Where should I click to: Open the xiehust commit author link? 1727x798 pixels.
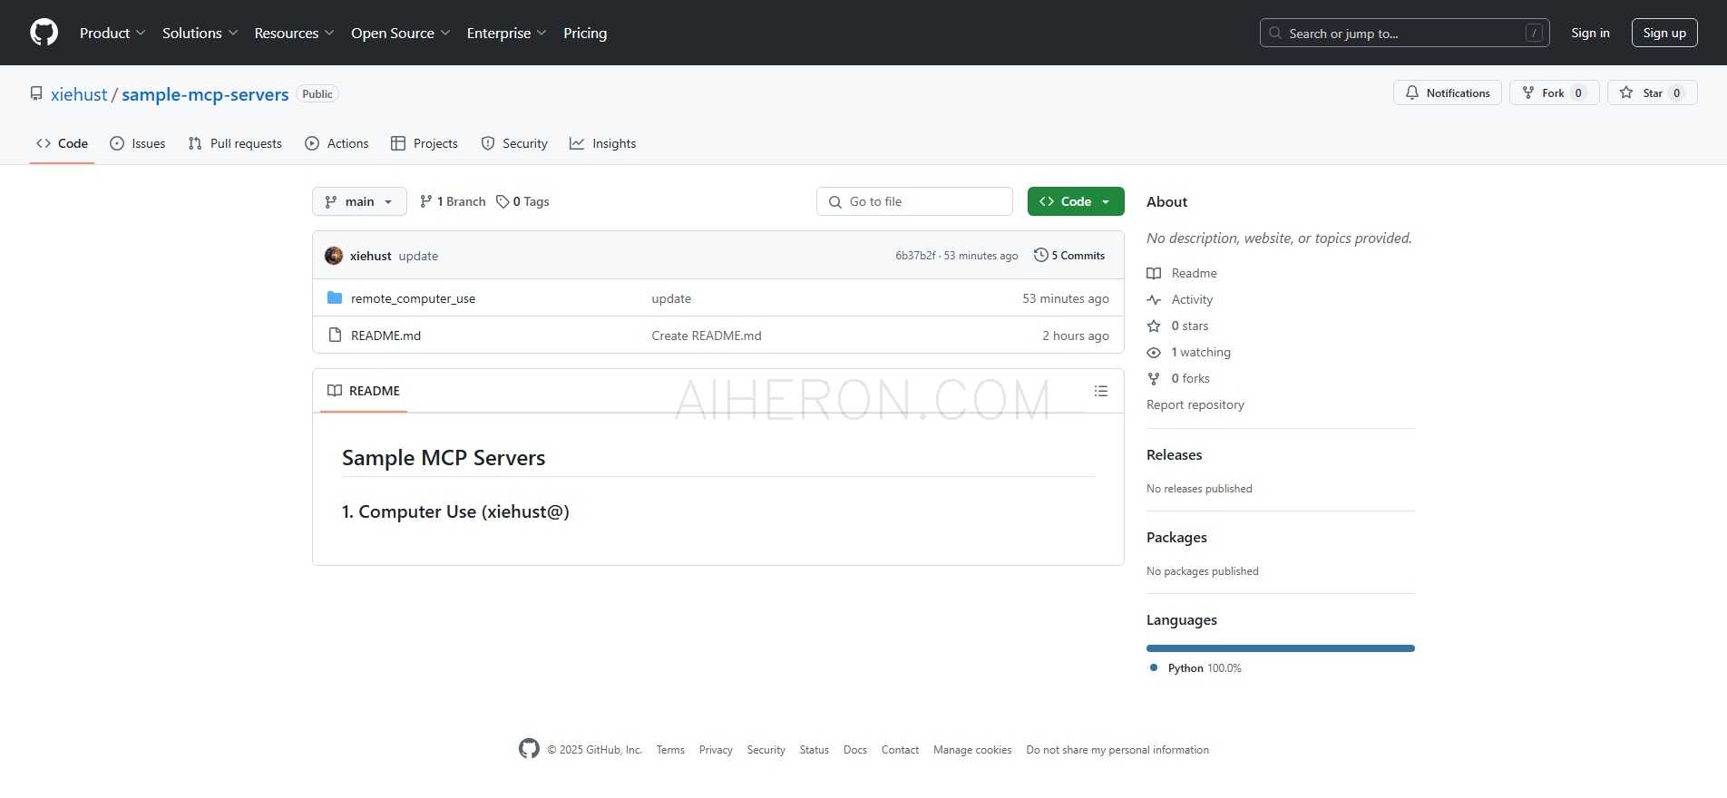(371, 256)
